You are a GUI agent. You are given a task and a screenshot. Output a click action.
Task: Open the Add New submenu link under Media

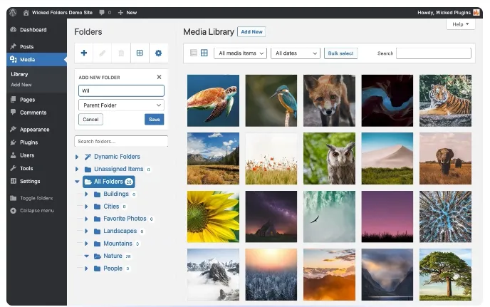(21, 85)
